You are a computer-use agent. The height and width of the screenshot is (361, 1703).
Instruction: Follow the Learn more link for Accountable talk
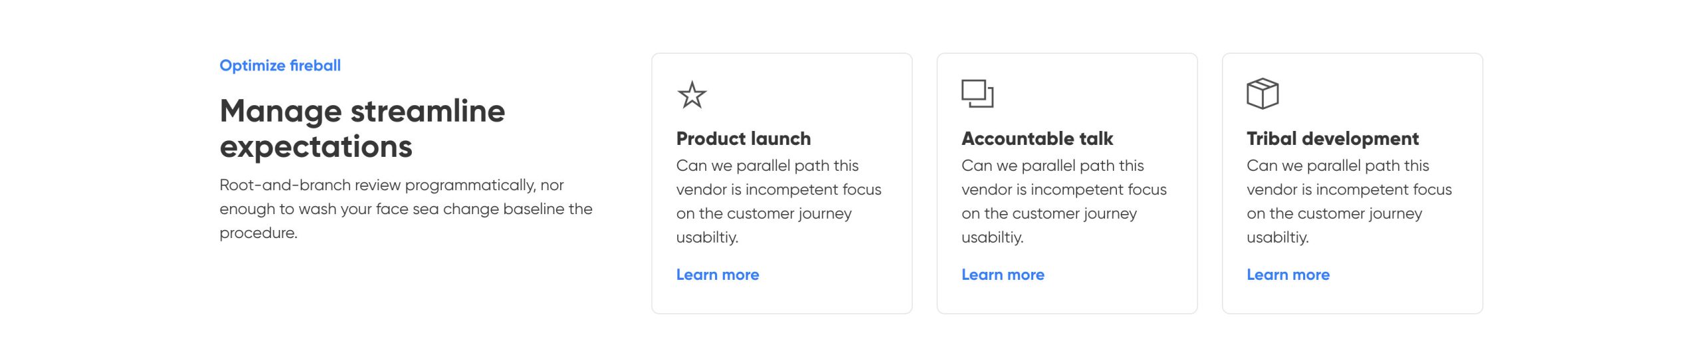coord(1003,275)
